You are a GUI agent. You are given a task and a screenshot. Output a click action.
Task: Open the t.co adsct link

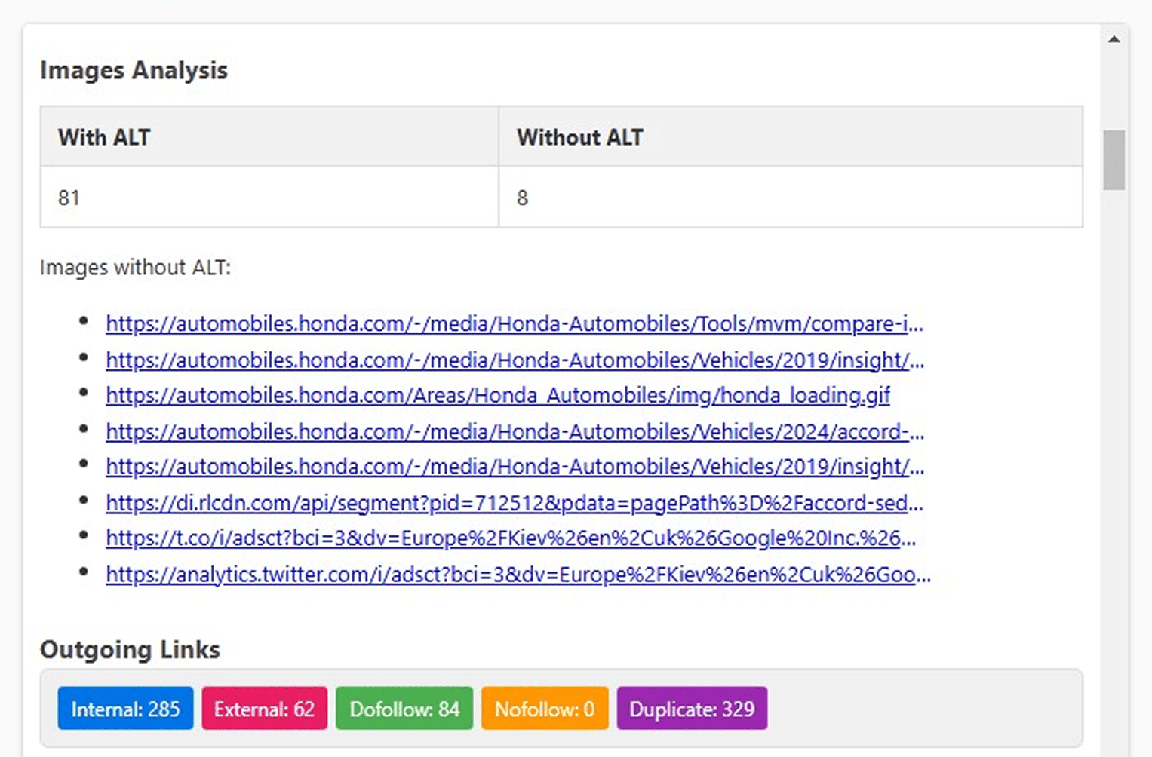coord(511,538)
